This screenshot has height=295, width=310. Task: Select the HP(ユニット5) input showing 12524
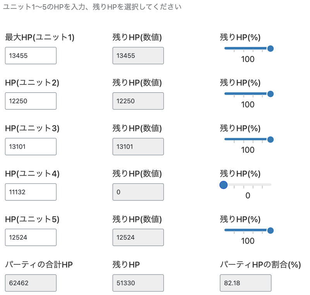tap(31, 237)
